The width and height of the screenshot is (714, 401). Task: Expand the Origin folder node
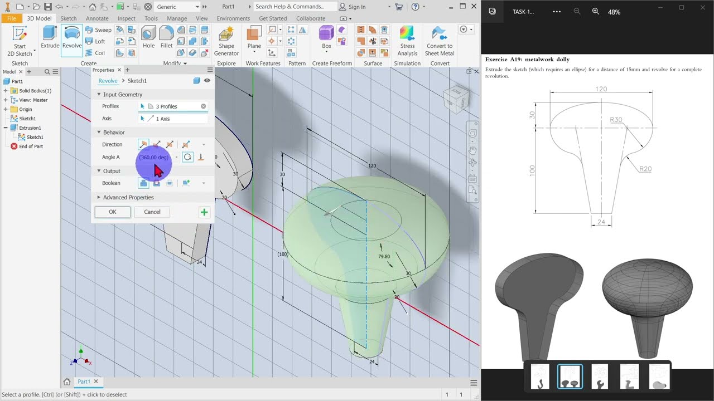click(x=6, y=109)
